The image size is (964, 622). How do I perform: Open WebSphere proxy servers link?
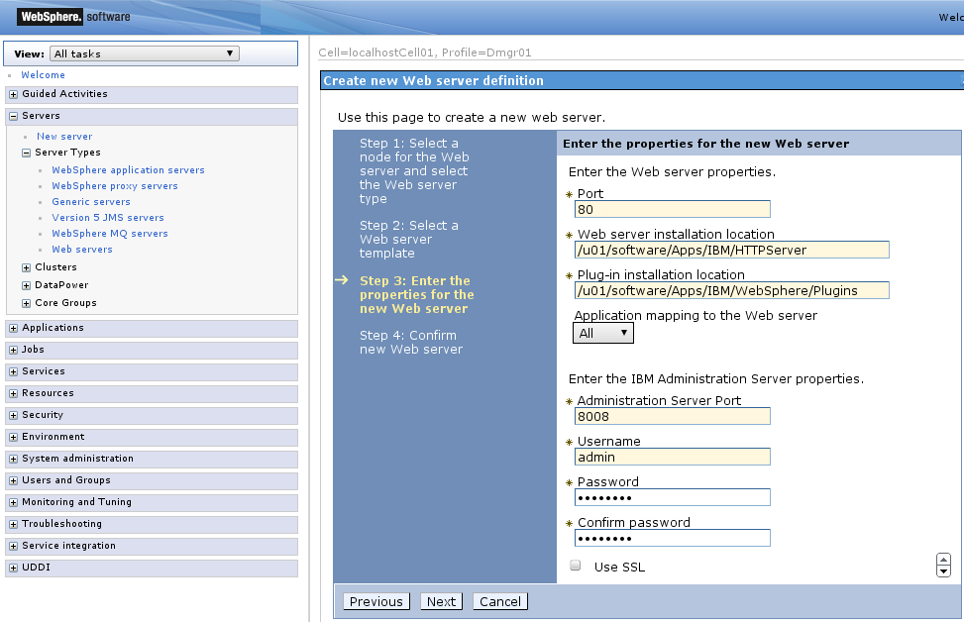(x=115, y=186)
